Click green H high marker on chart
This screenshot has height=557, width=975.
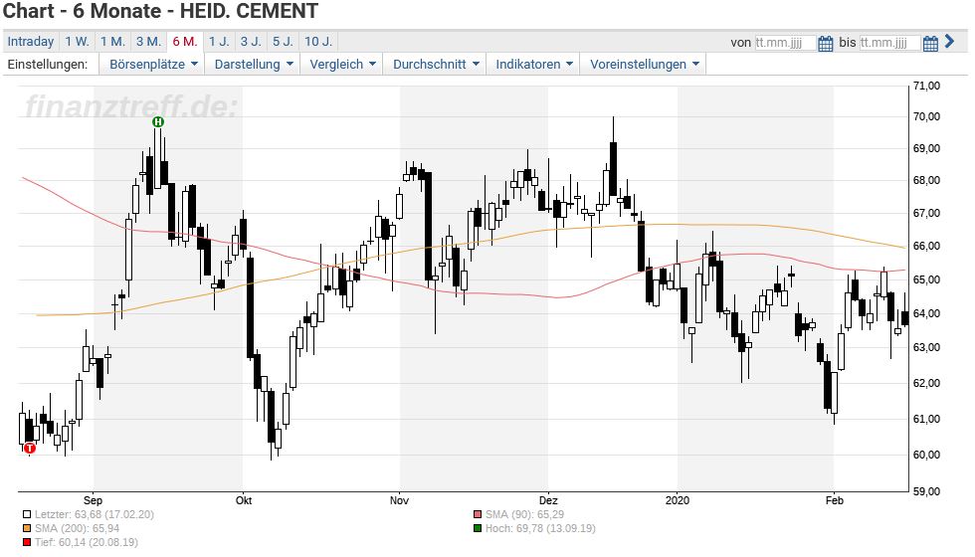coord(158,121)
